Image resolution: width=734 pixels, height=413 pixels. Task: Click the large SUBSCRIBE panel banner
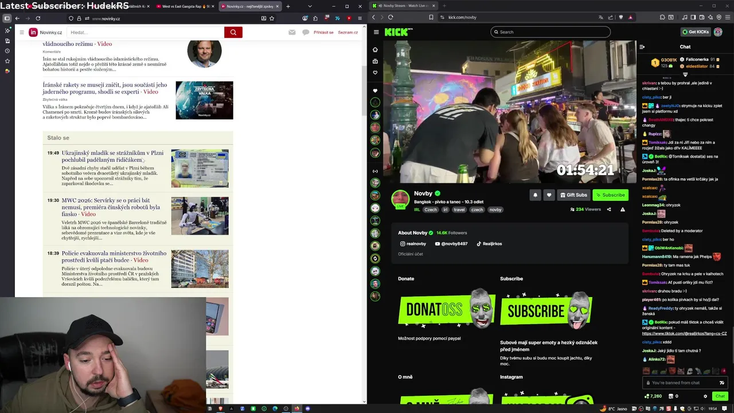click(x=546, y=310)
